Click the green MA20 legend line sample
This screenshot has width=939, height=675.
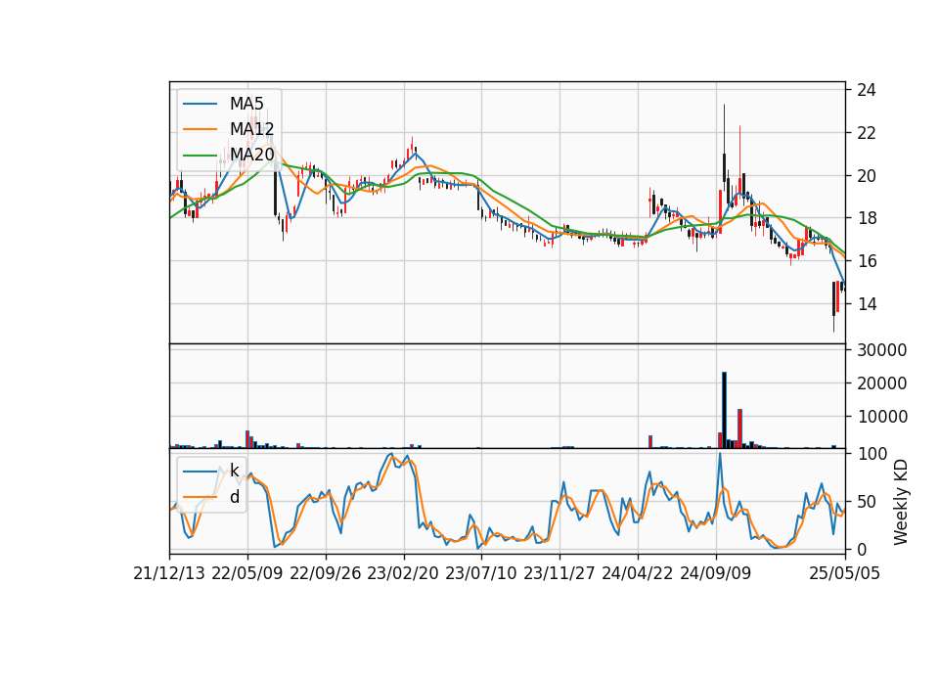[x=200, y=156]
